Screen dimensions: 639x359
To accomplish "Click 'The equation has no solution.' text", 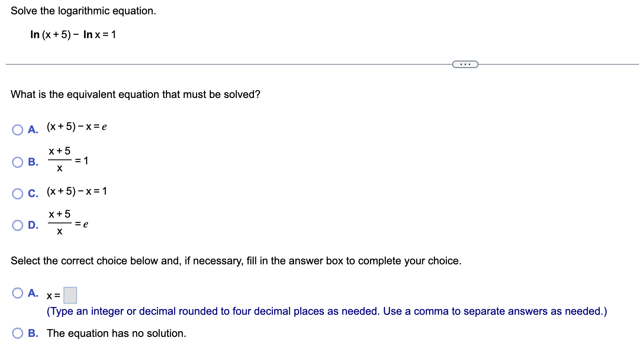I will click(116, 333).
